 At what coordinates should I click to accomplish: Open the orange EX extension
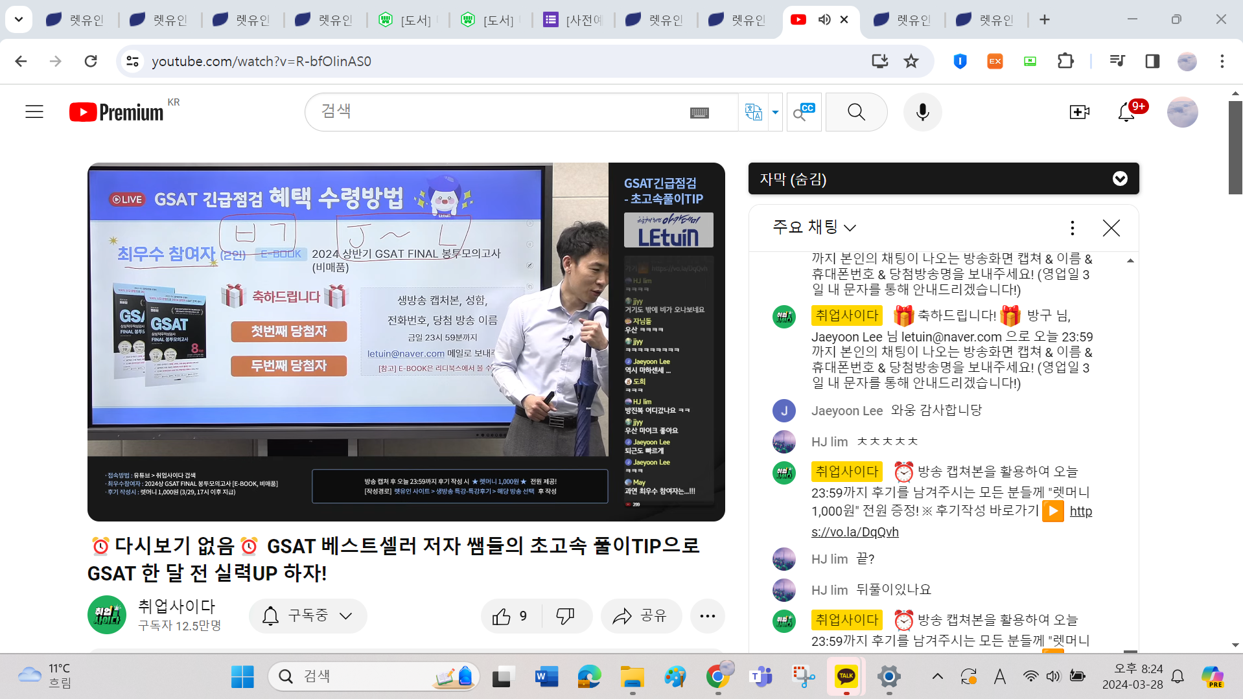point(995,61)
